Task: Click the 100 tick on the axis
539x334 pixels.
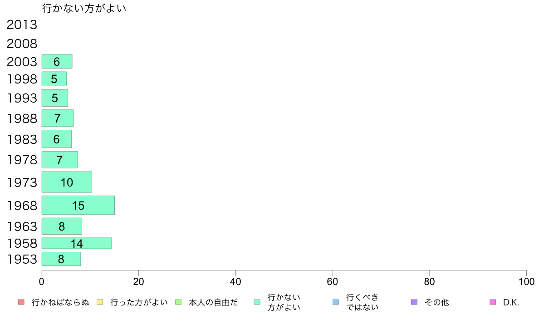Action: [526, 282]
